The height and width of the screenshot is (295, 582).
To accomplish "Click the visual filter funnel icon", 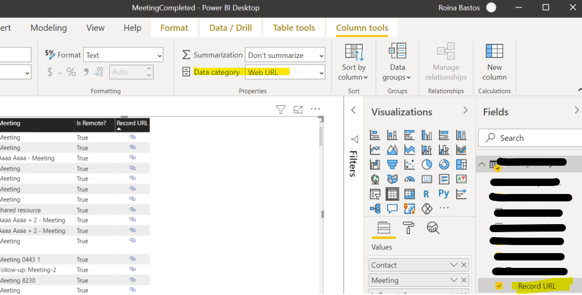I will (x=281, y=110).
